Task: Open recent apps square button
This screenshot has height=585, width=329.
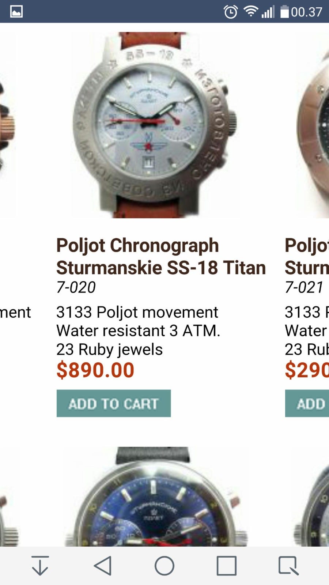Action: (226, 566)
